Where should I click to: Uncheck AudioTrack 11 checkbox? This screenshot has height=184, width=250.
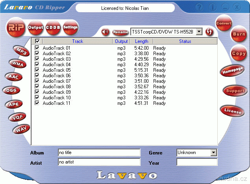coord(37,103)
